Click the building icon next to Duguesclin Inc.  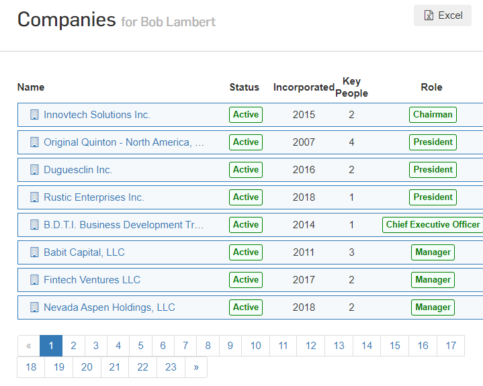(x=34, y=170)
